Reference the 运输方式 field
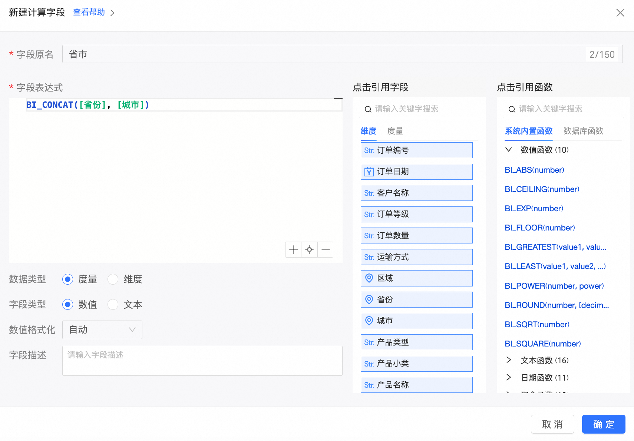This screenshot has height=441, width=634. point(417,257)
